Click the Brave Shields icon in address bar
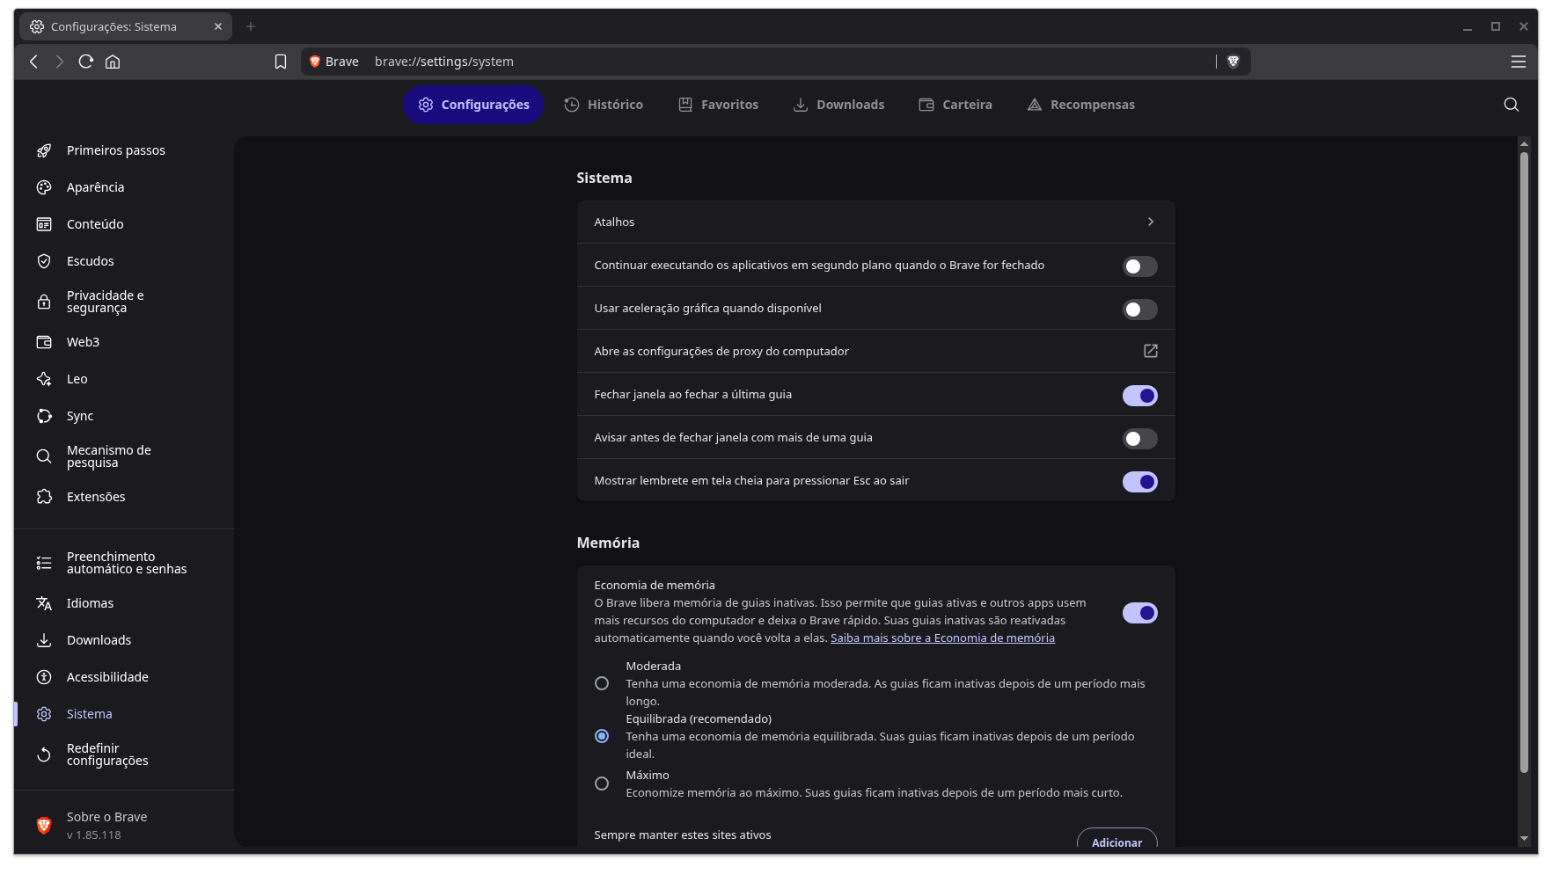The height and width of the screenshot is (882, 1552). coord(1233,62)
